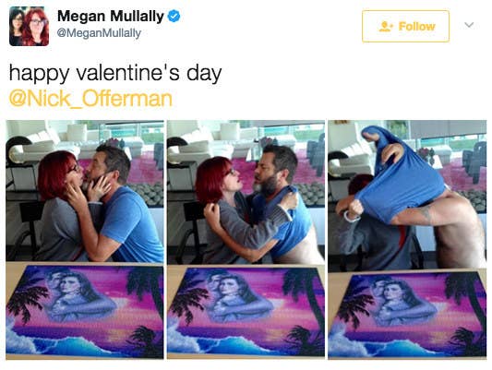Screen dimensions: 492x370
Task: Click the jigsaw puzzle in the first photo
Action: pyautogui.click(x=85, y=311)
